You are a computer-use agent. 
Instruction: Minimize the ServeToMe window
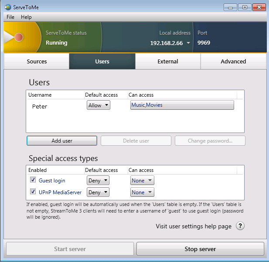pos(230,7)
